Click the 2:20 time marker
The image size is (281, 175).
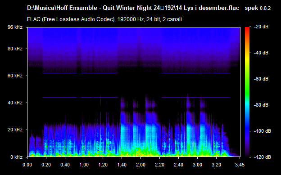click(159, 165)
